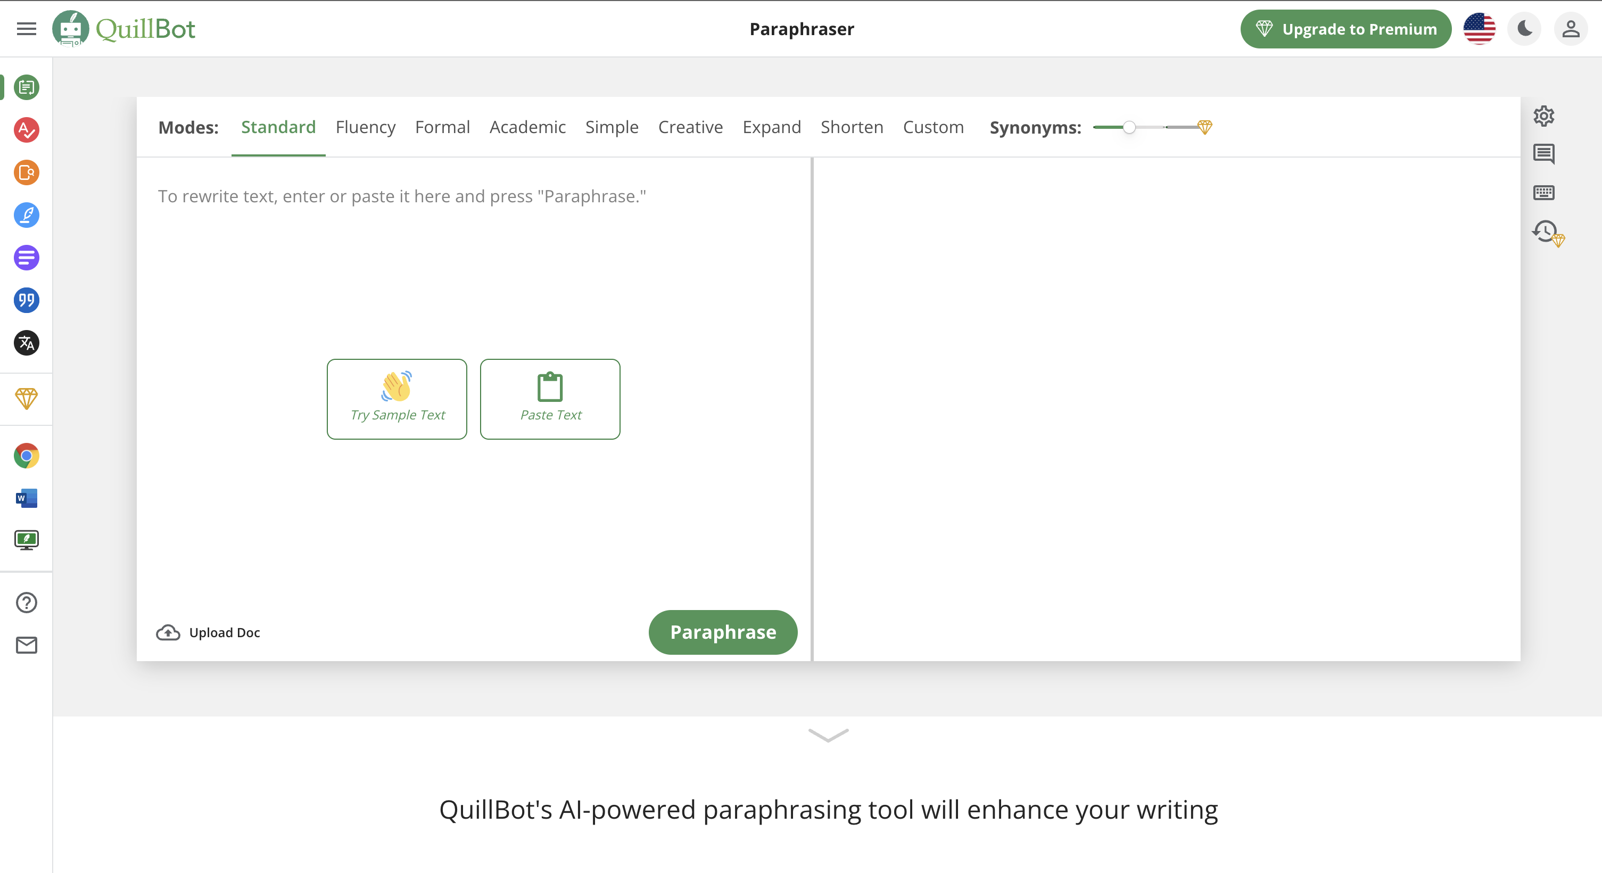Click the green Paraphrase button
This screenshot has width=1602, height=873.
click(723, 632)
